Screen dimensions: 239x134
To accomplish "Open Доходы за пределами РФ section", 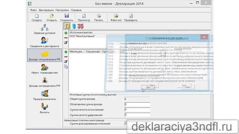I will coord(44,82).
